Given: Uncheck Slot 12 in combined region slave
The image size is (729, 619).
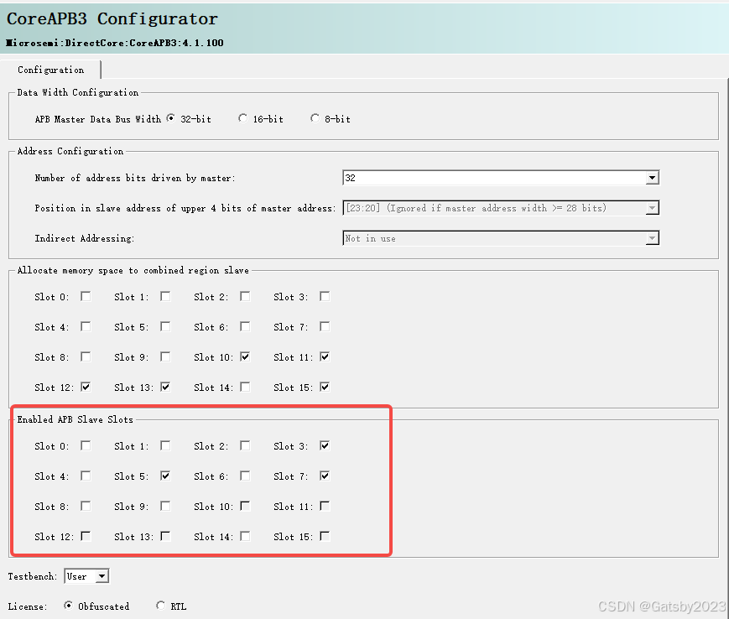Looking at the screenshot, I should (86, 388).
